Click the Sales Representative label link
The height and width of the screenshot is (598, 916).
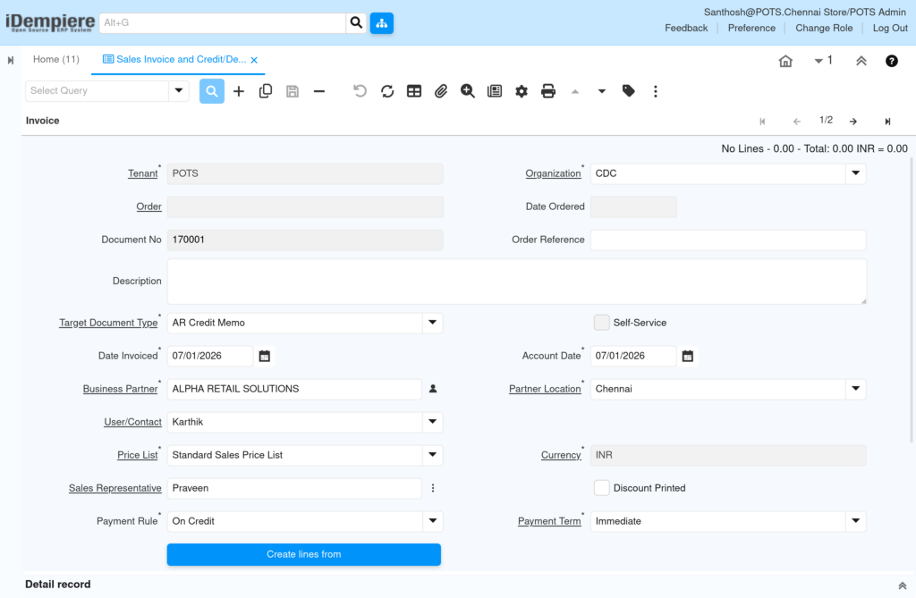[115, 488]
